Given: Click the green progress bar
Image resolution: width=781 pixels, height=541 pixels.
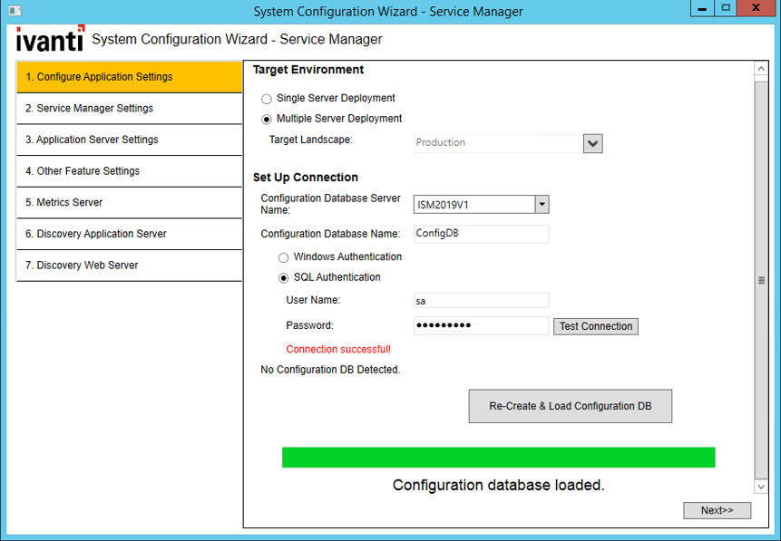Looking at the screenshot, I should pos(497,457).
